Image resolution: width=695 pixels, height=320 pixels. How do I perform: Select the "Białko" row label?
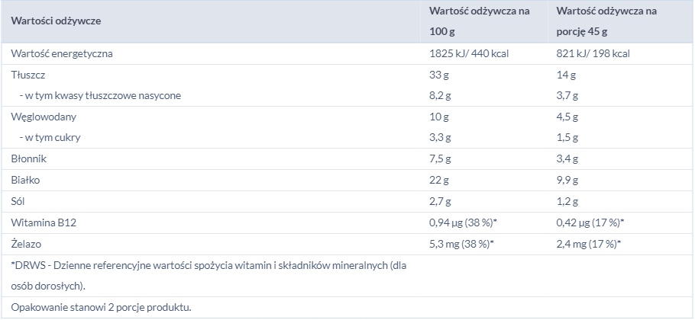[27, 181]
